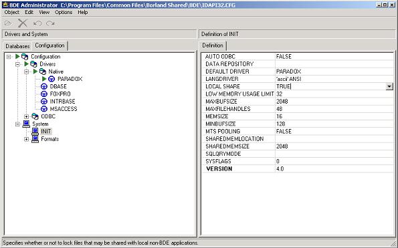Click the VERSION parameter label
The image size is (398, 248).
pyautogui.click(x=219, y=169)
